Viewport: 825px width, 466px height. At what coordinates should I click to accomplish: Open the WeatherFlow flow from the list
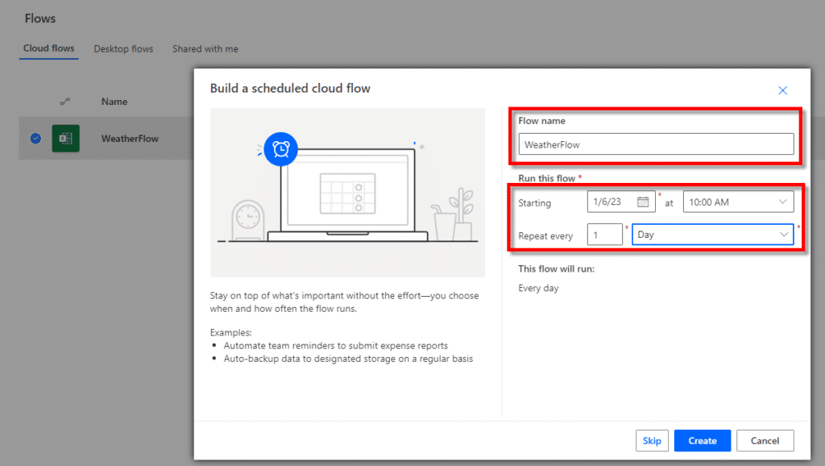130,138
